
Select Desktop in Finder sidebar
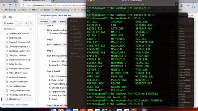75,41
